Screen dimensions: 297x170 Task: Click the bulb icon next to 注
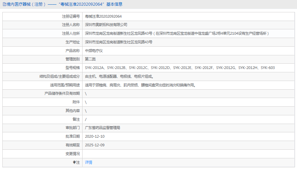click(x=74, y=162)
